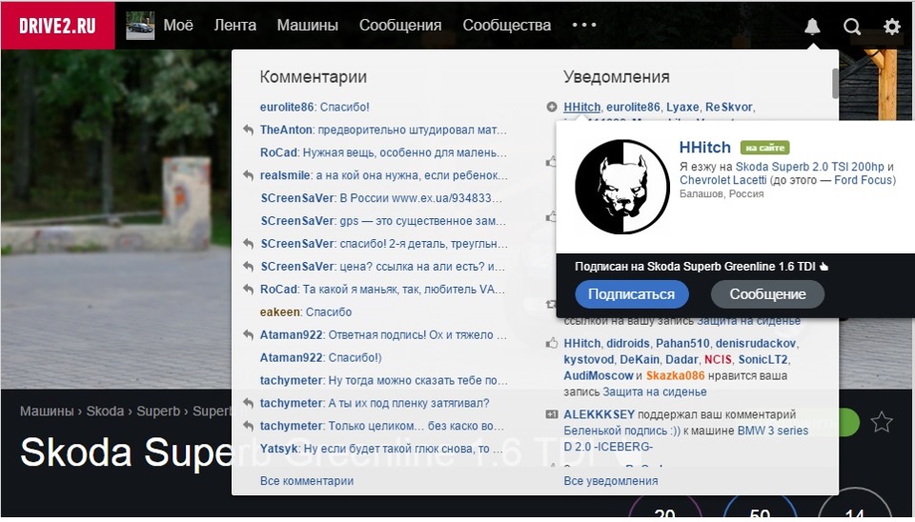Click reply arrow beside tachymeter А ты их comment

coord(248,403)
